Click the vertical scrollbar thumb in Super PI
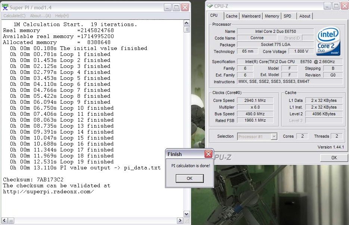The width and height of the screenshot is (349, 225). click(187, 29)
